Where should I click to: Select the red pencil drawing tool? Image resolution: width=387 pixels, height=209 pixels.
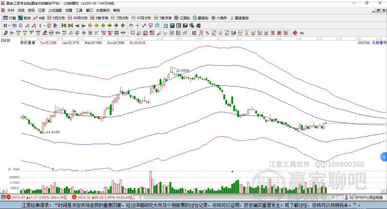coord(5,33)
